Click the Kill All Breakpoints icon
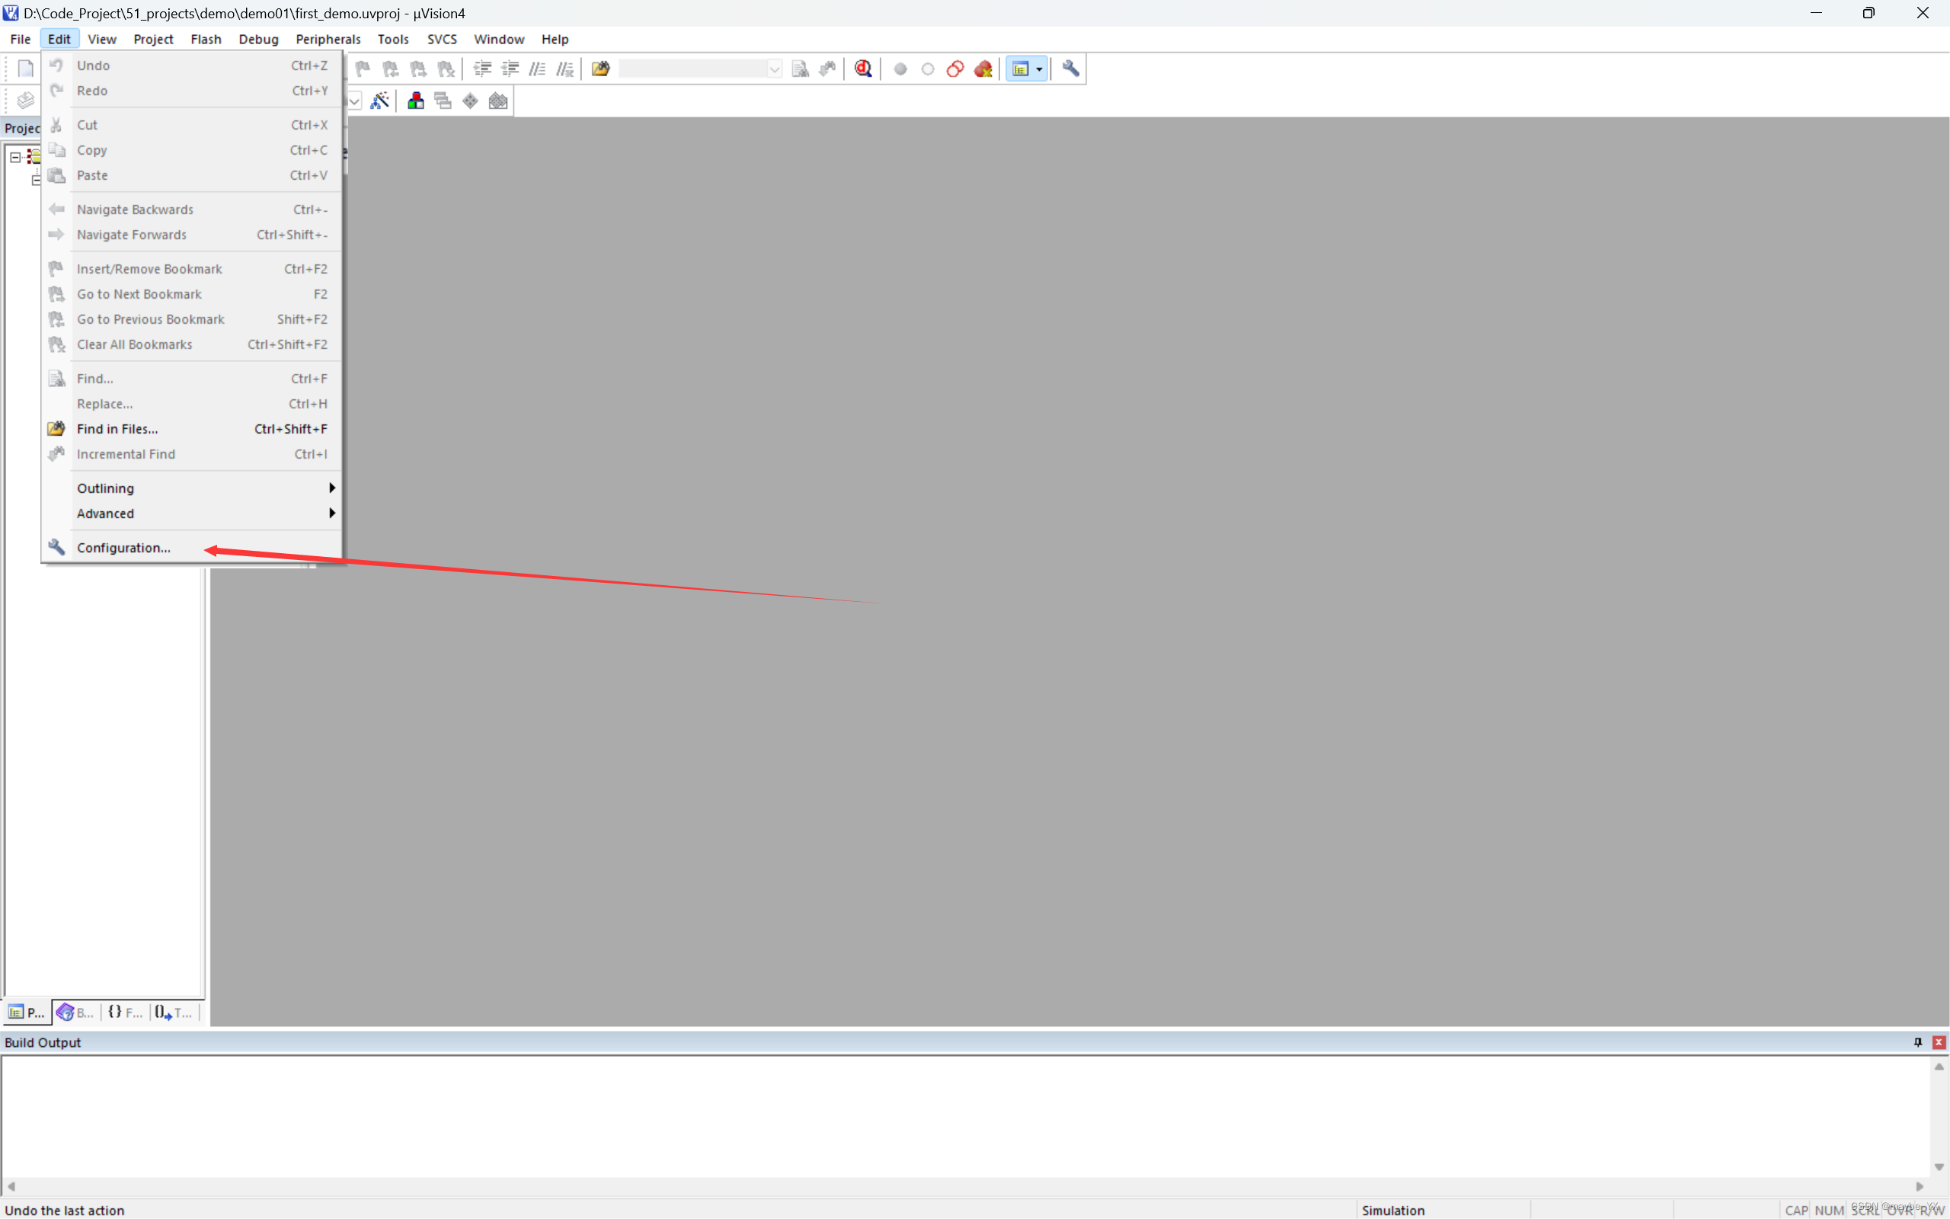 pos(983,69)
